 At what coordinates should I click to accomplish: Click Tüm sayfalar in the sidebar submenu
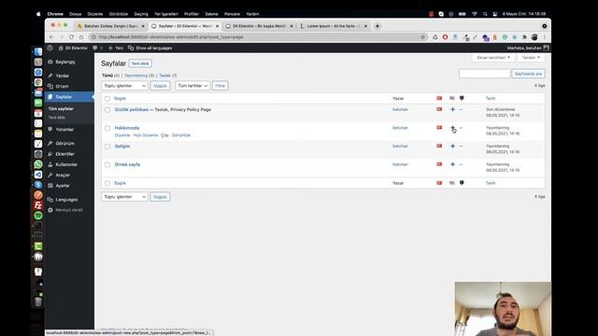(x=61, y=109)
